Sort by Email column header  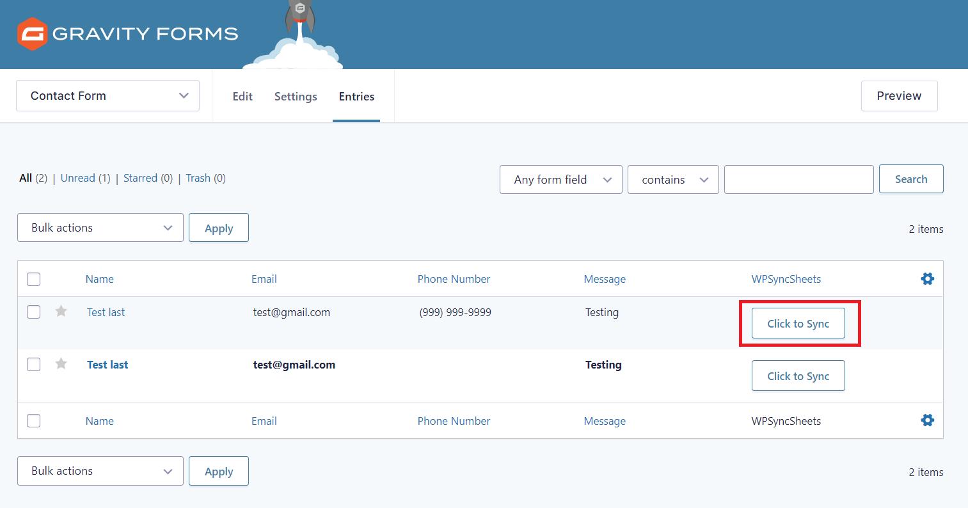264,279
